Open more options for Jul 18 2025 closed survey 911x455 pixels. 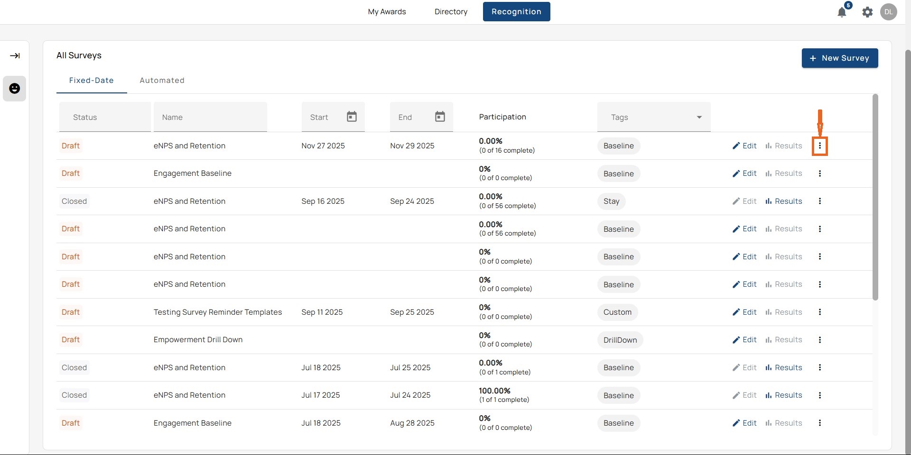819,368
